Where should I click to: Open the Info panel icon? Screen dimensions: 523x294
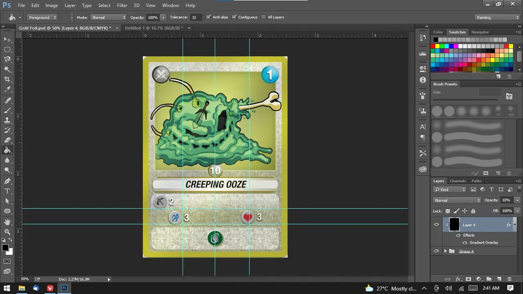click(423, 80)
